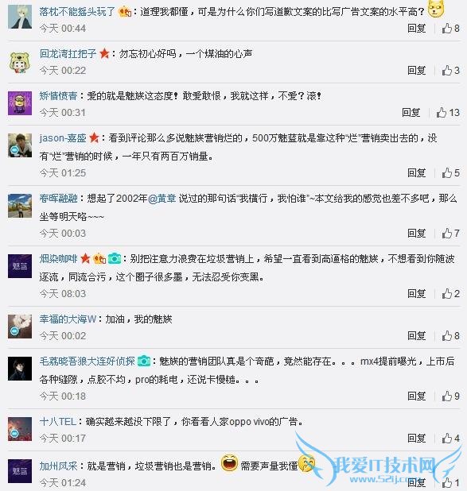Image resolution: width=467 pixels, height=491 pixels.
Task: Click the red star badge beside jason-嘉盛
Action: tap(94, 137)
